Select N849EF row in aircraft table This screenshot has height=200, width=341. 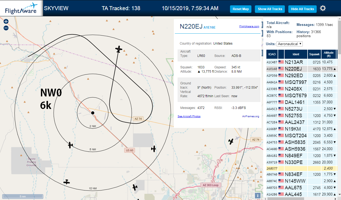pyautogui.click(x=301, y=155)
